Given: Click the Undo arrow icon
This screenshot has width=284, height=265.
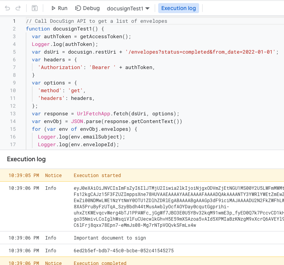Looking at the screenshot, I should [x=7, y=8].
